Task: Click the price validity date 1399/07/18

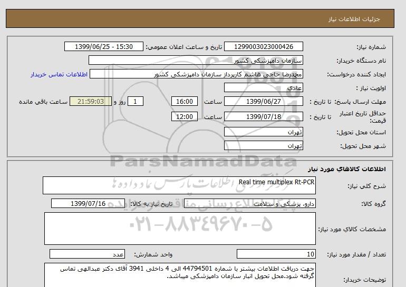Action: pos(263,116)
